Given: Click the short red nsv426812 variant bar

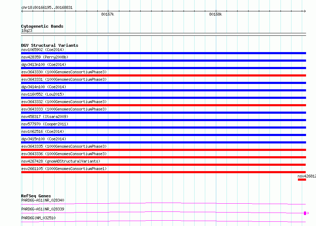Looking at the screenshot, I should tap(302, 180).
